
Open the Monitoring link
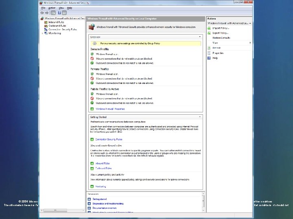(101, 187)
